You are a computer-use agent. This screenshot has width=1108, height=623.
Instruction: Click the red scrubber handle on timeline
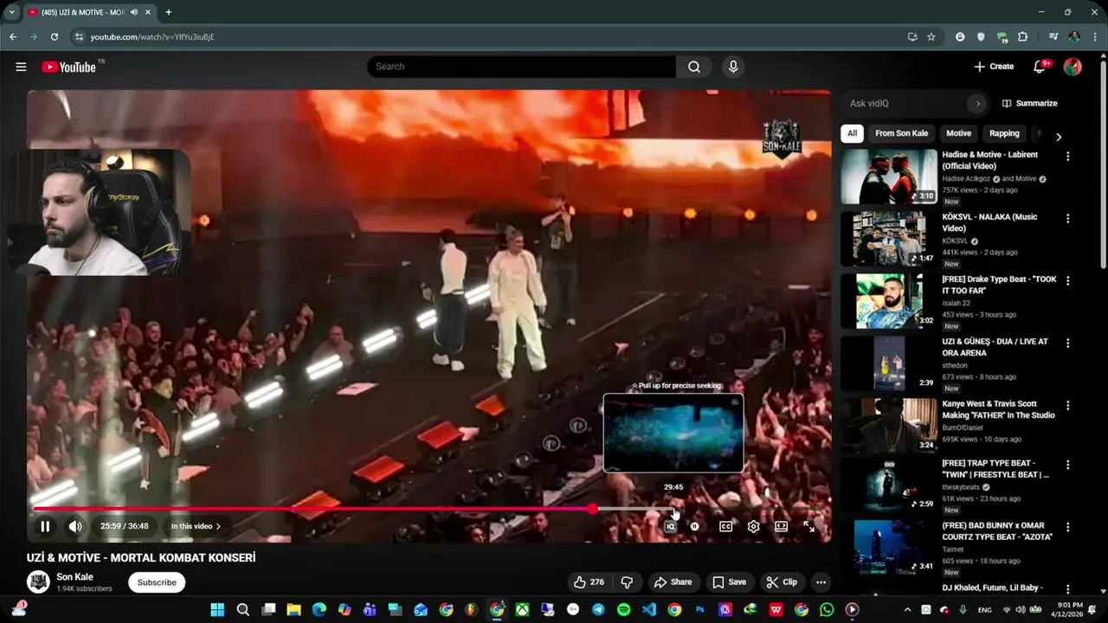tap(592, 509)
